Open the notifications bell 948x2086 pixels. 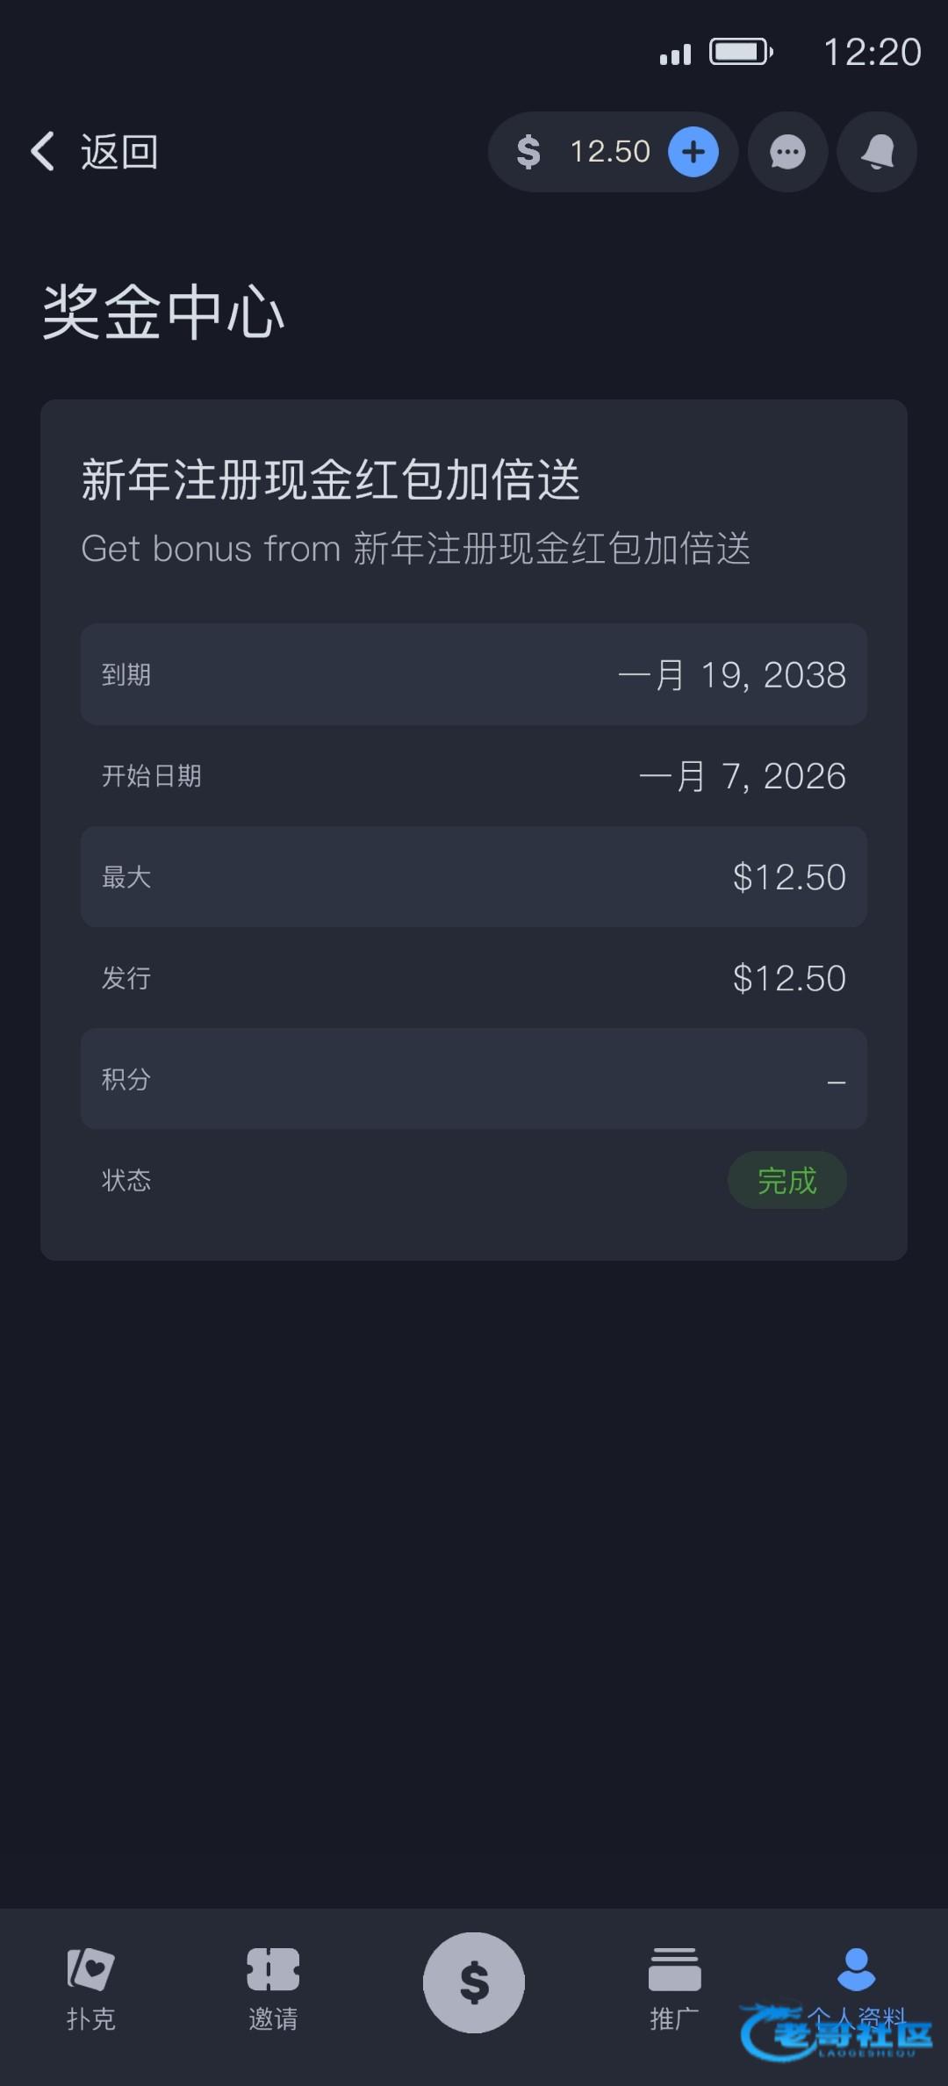(877, 152)
